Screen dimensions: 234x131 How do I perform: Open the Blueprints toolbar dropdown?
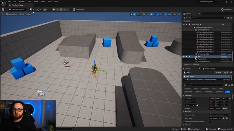click(38, 9)
